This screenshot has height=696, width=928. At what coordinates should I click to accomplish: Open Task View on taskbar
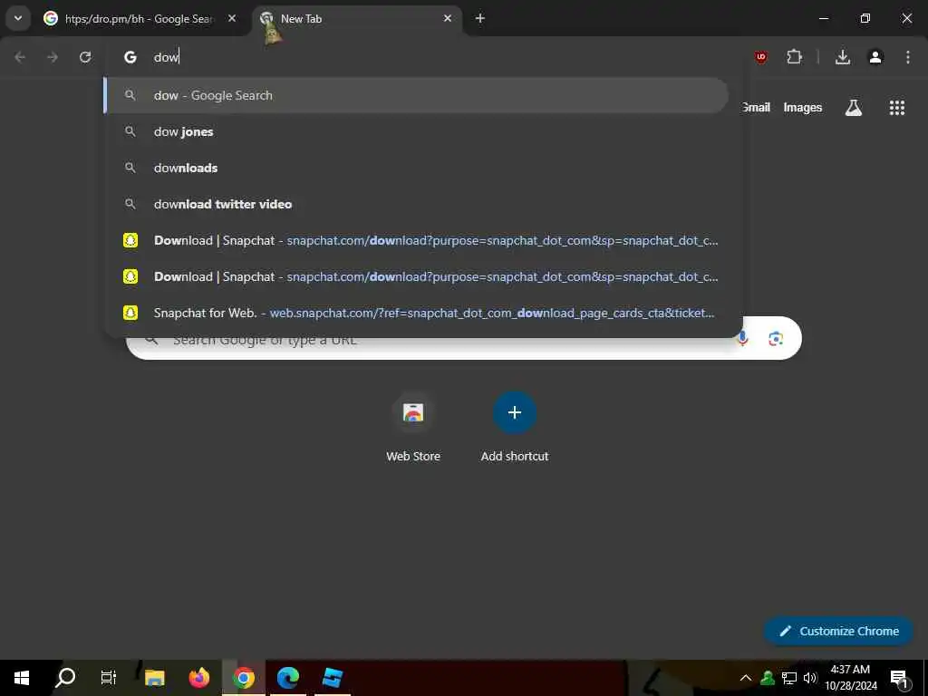point(109,678)
